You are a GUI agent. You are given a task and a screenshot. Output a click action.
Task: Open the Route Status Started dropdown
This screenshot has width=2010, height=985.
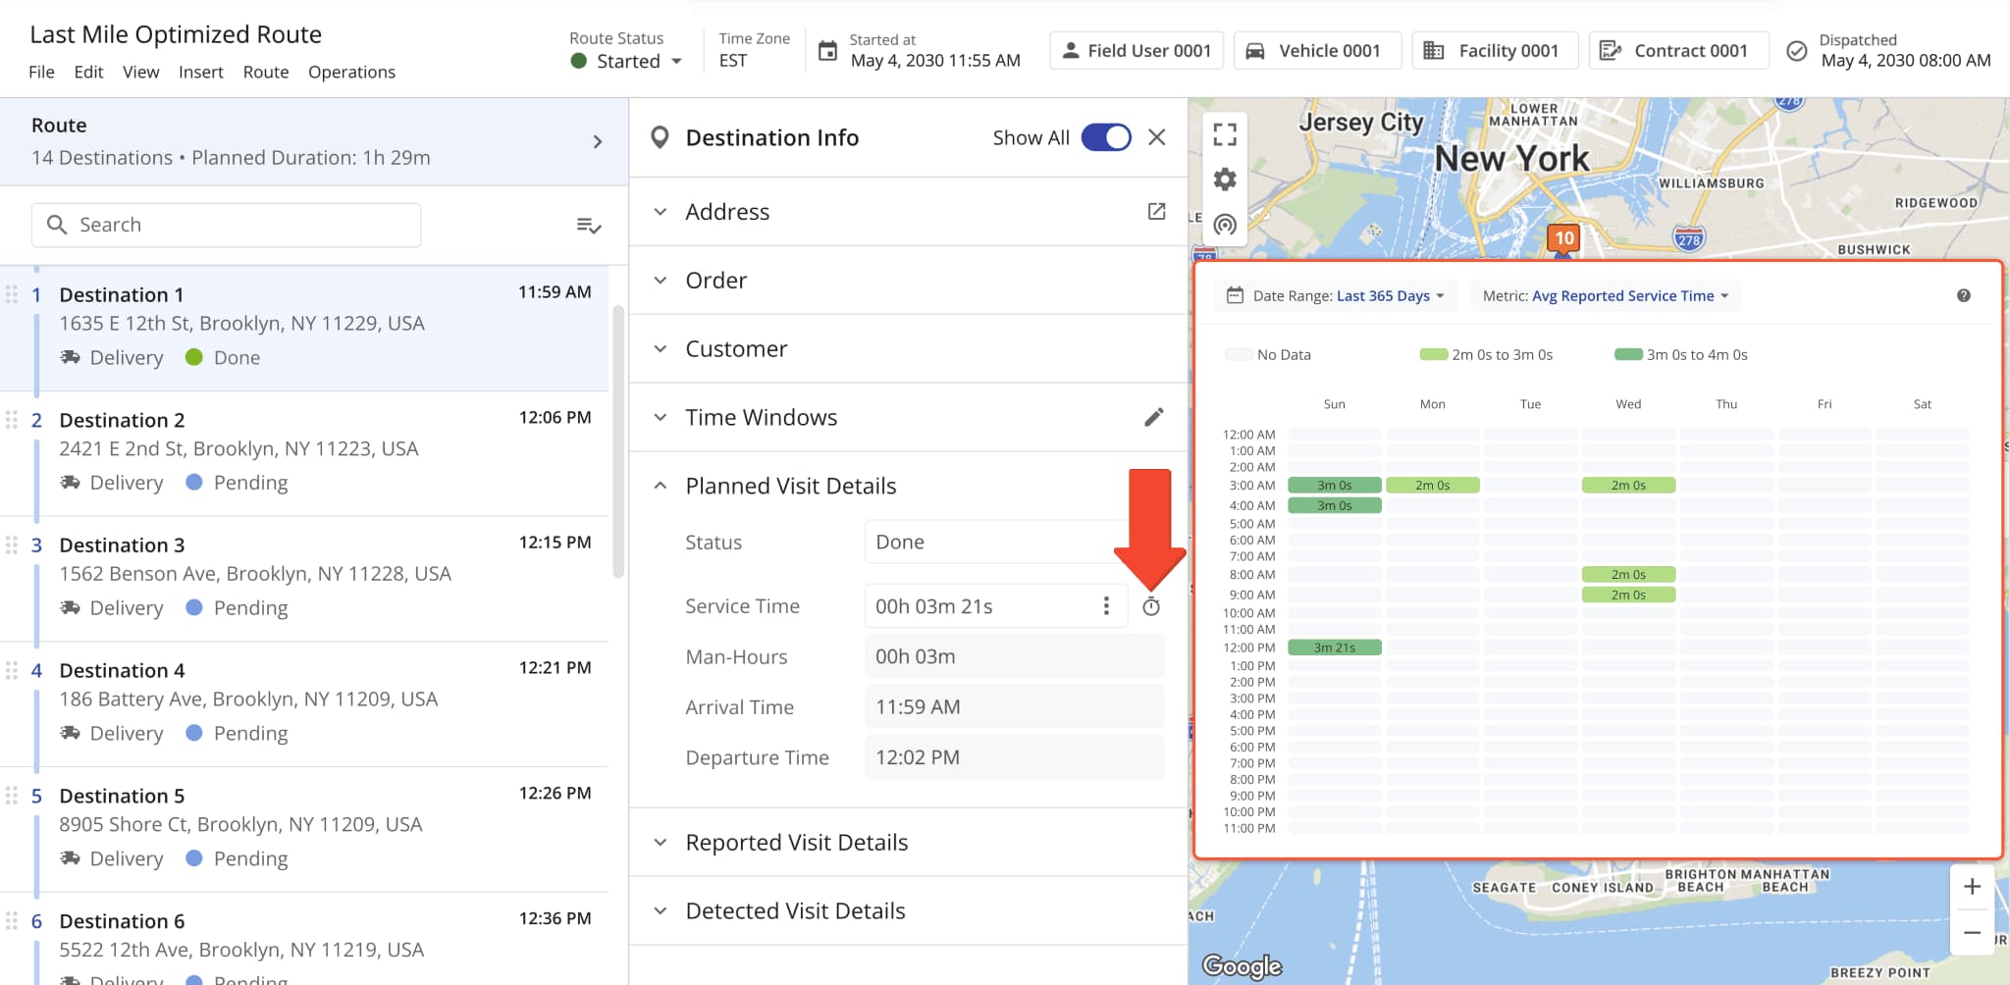click(x=628, y=61)
